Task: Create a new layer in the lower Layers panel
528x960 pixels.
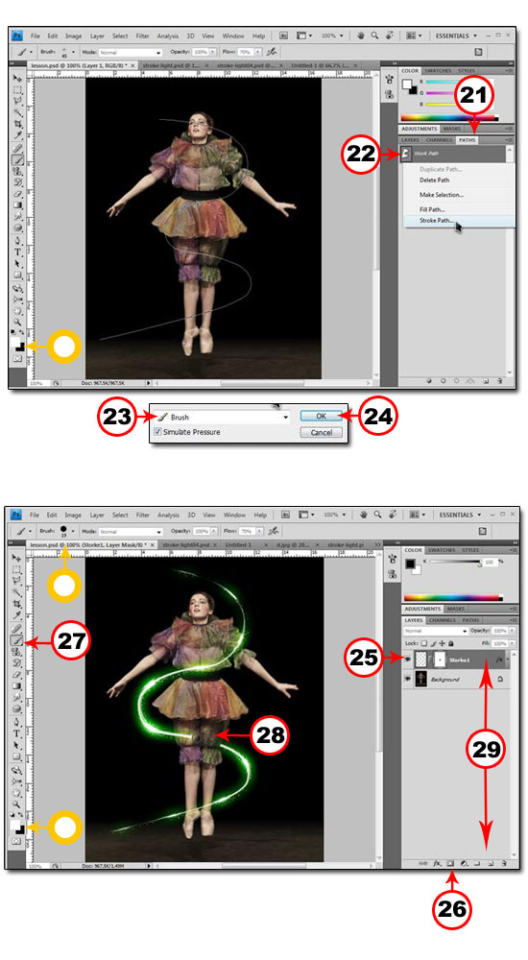Action: (492, 863)
